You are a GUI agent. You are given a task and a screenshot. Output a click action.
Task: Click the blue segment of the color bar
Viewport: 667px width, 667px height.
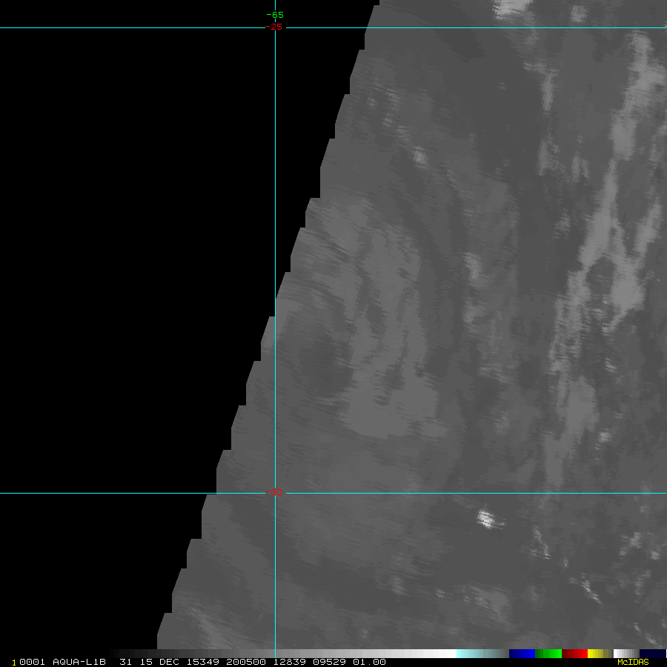(522, 654)
